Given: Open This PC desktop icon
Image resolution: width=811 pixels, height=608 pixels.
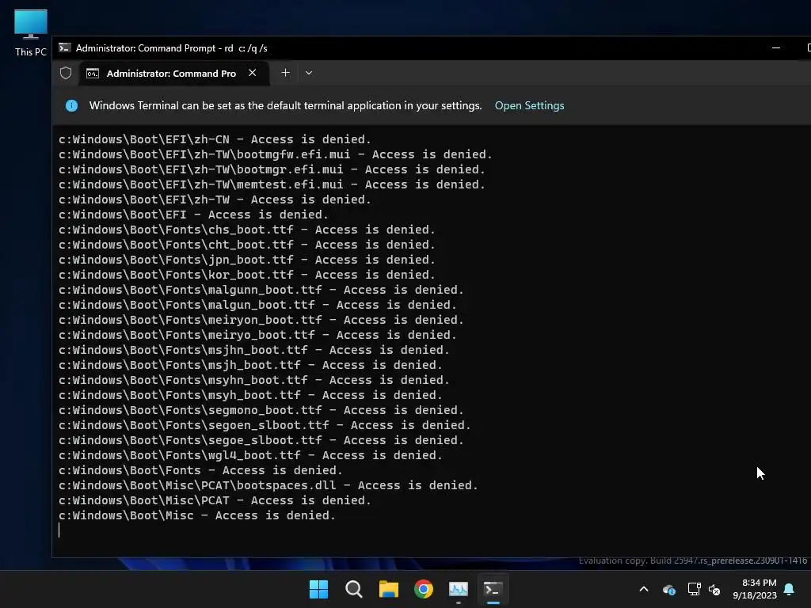Looking at the screenshot, I should coord(31,32).
